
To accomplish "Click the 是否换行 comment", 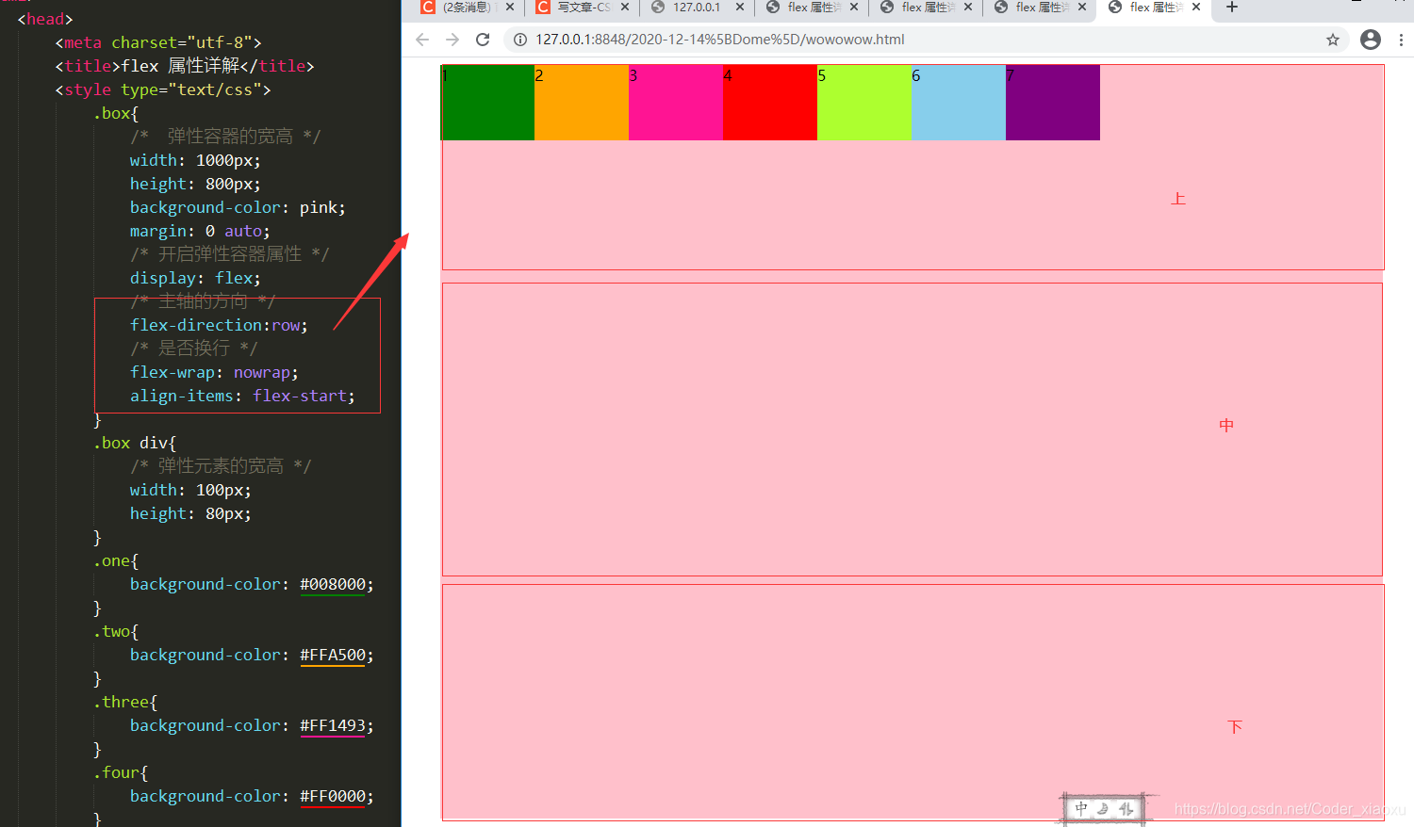I will click(194, 349).
